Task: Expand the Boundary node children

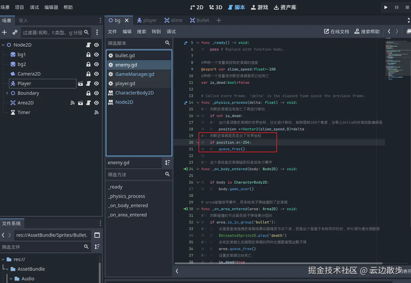Action: (7, 93)
